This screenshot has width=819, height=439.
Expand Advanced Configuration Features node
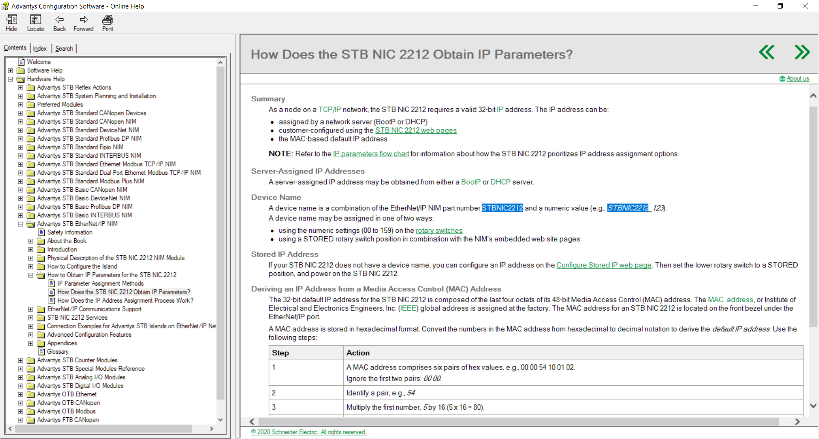click(x=31, y=335)
